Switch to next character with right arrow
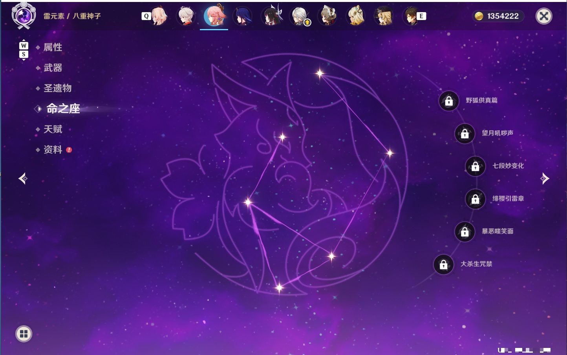The image size is (567, 355). [545, 178]
